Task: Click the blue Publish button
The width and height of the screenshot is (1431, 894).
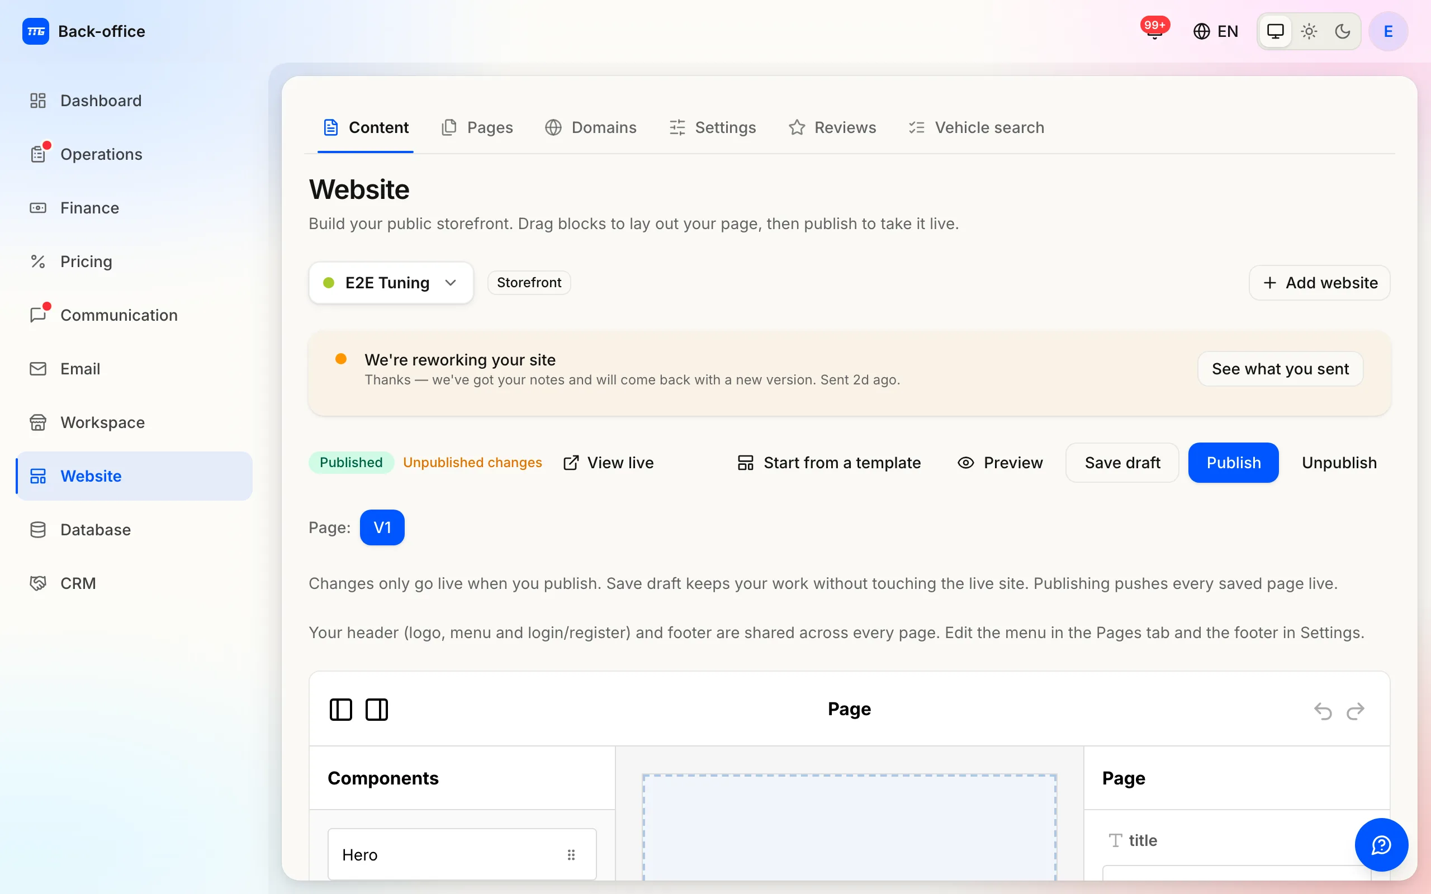Action: [1234, 463]
